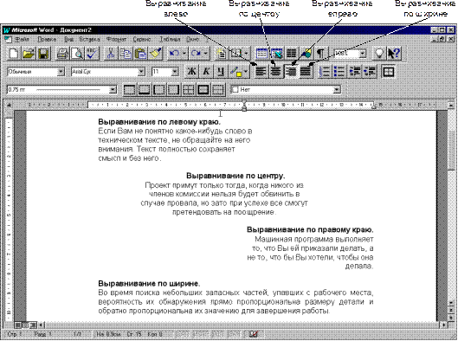Create a new document with New icon
The image size is (458, 341).
[x=14, y=54]
